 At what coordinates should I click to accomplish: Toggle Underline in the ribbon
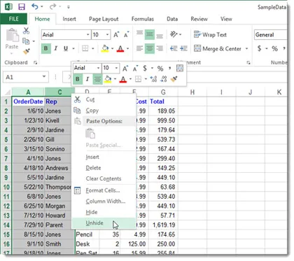point(66,48)
